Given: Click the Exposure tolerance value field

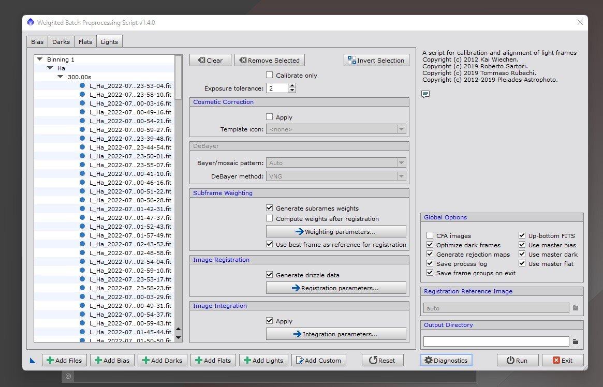Looking at the screenshot, I should pyautogui.click(x=277, y=88).
